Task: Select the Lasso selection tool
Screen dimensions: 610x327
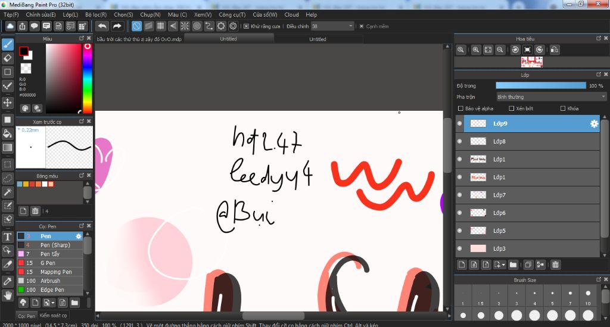Action: tap(7, 179)
